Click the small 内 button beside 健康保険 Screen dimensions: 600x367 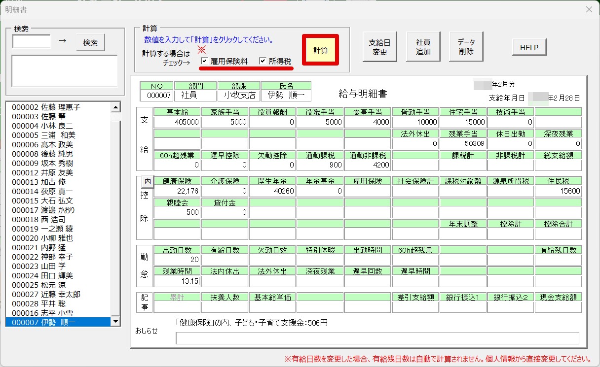(x=147, y=181)
